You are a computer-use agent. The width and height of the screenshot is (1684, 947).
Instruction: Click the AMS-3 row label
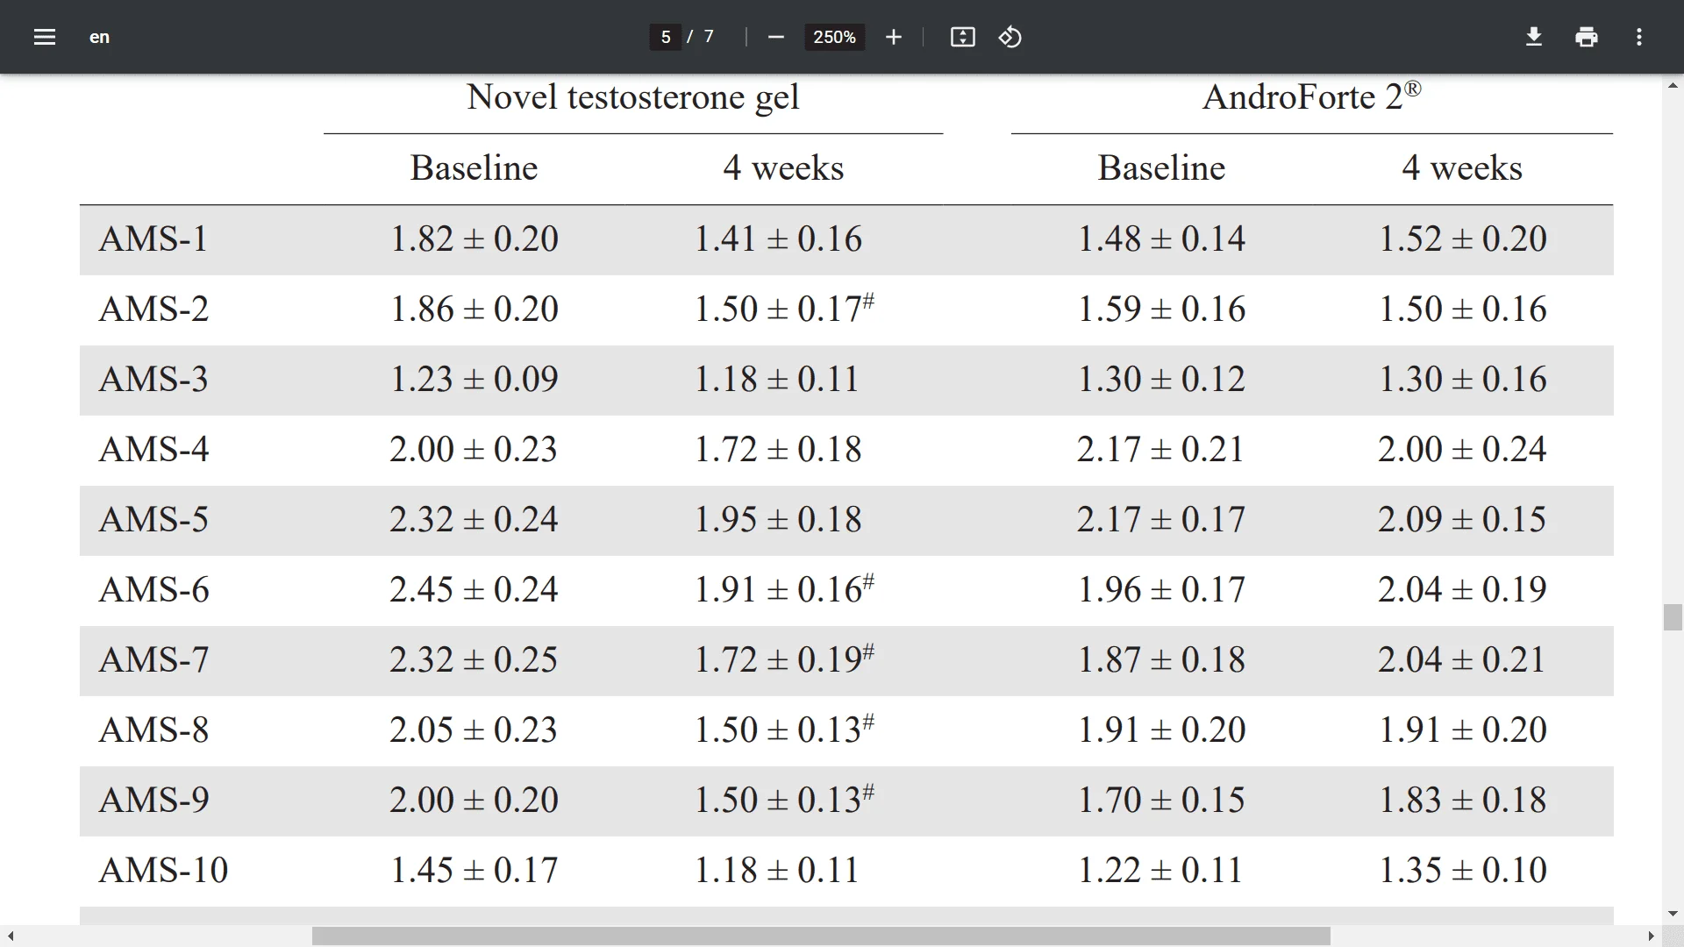[153, 379]
